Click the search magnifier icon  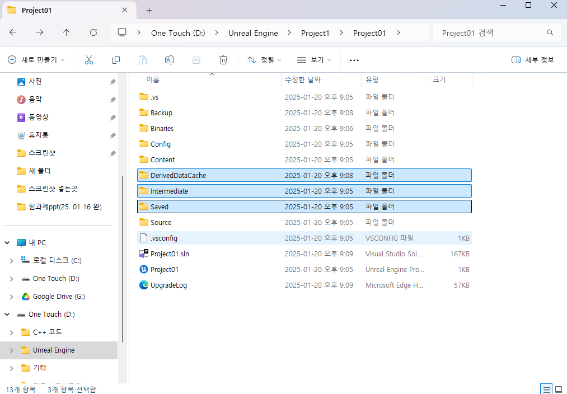(x=550, y=32)
